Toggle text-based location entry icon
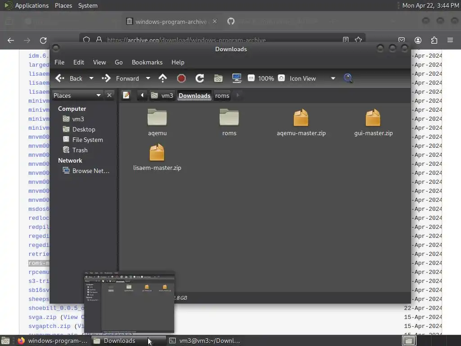 tap(127, 96)
